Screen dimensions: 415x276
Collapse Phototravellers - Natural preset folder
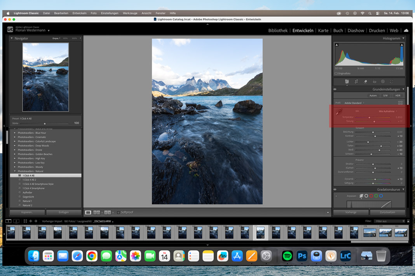tap(15, 171)
